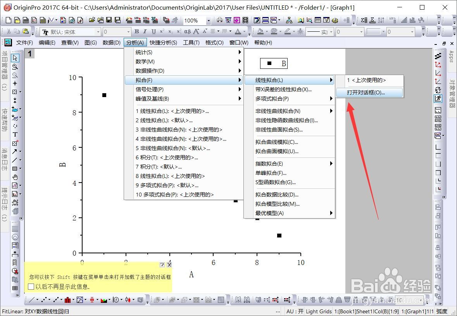The height and width of the screenshot is (316, 457).
Task: Open the line style dropdown
Action: (x=331, y=32)
